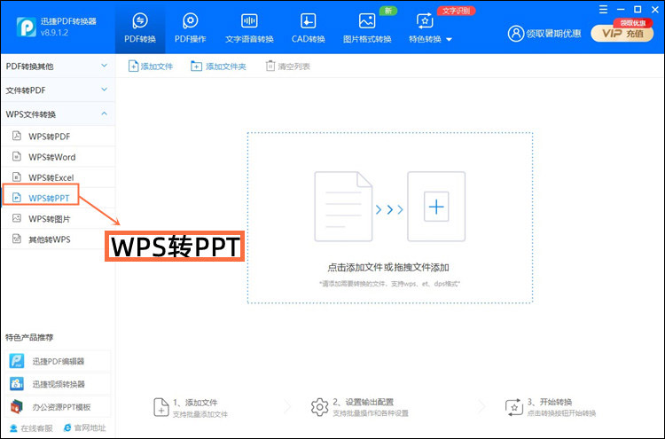Image resolution: width=665 pixels, height=439 pixels.
Task: Click the plus add-file box
Action: coord(436,207)
